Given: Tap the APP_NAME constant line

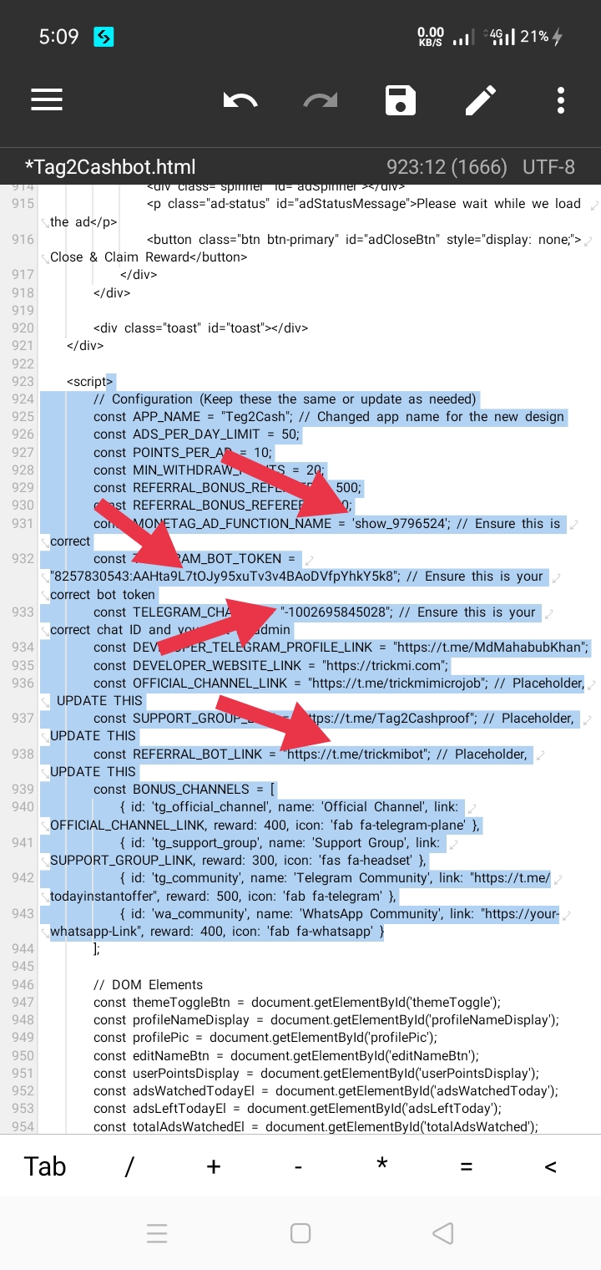Looking at the screenshot, I should pyautogui.click(x=329, y=417).
